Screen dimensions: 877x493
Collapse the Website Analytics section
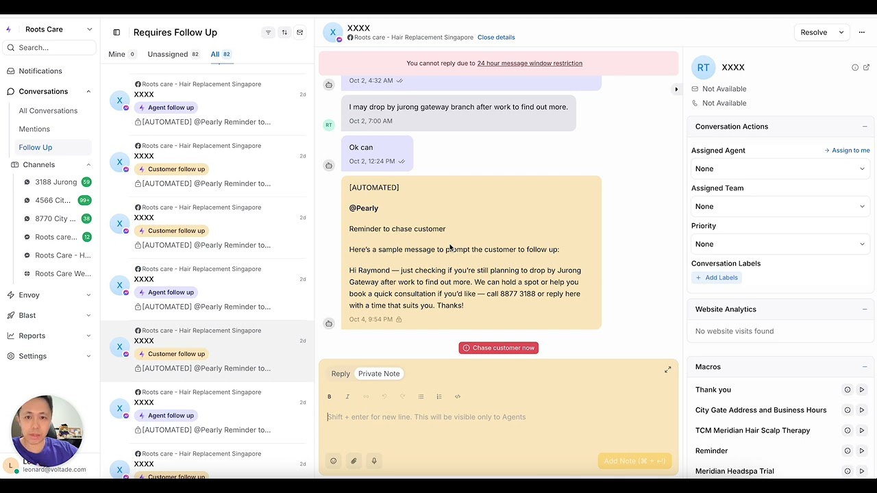pyautogui.click(x=865, y=309)
